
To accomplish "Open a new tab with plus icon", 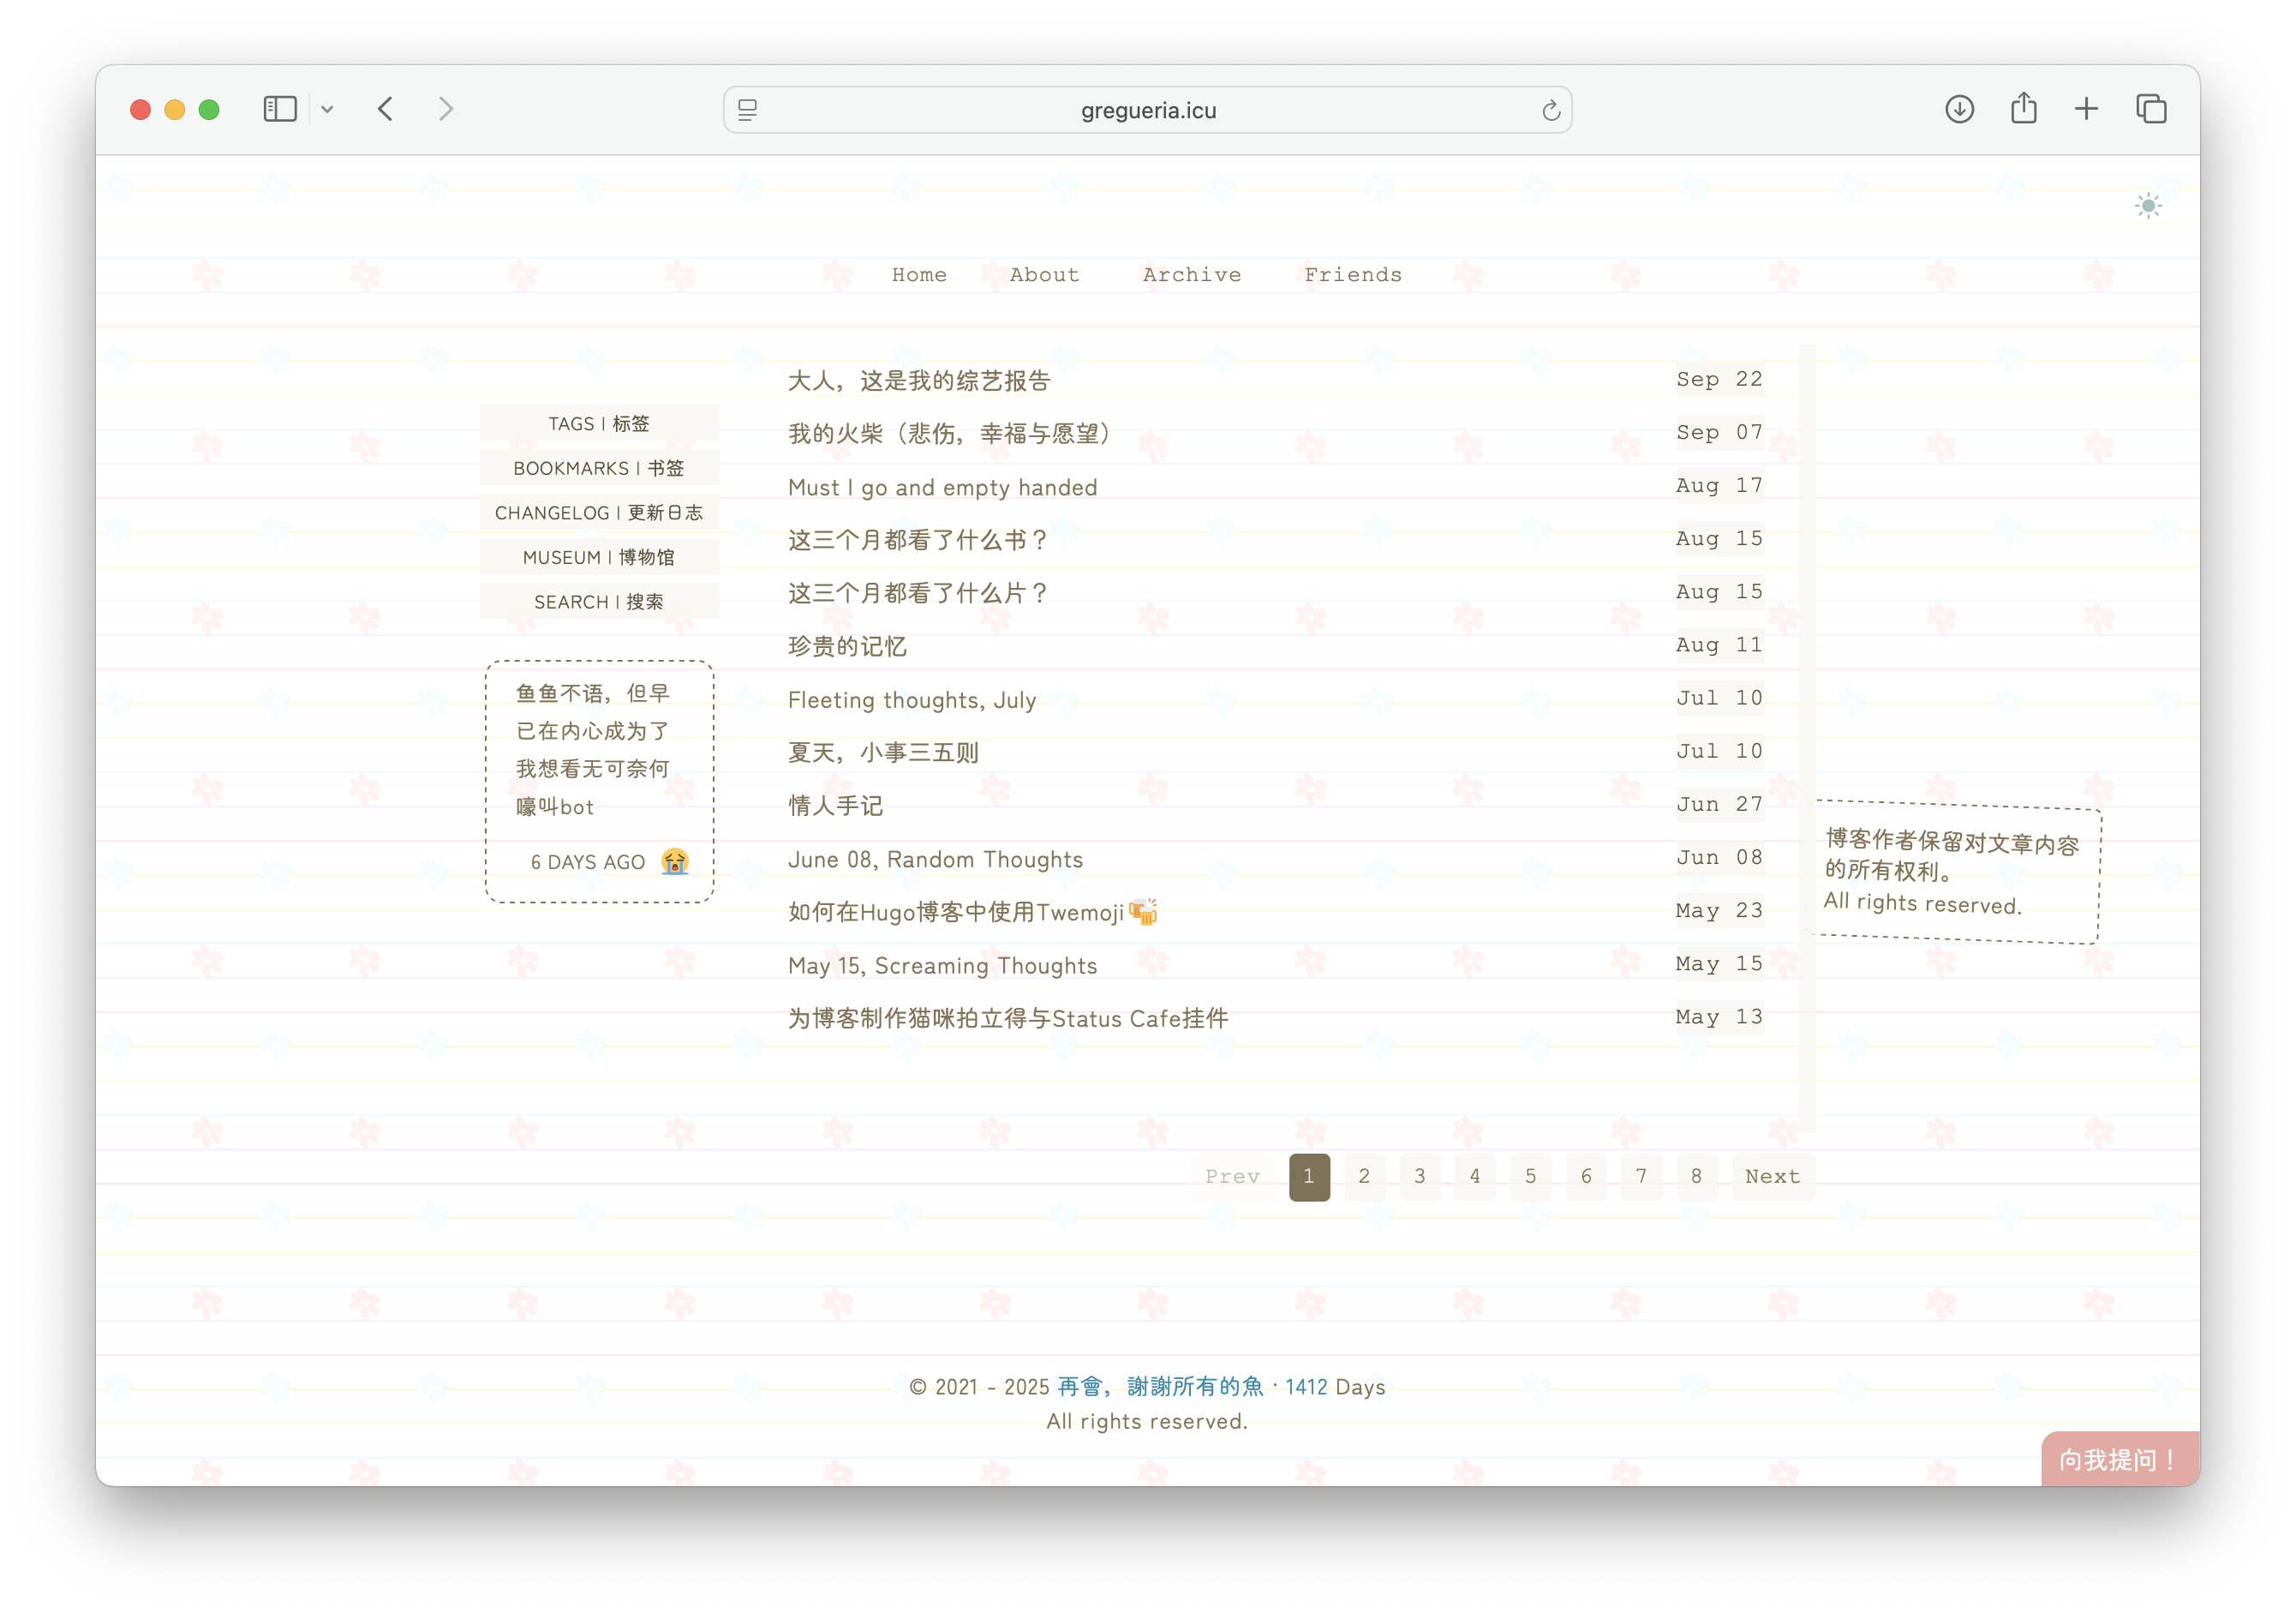I will coord(2086,109).
